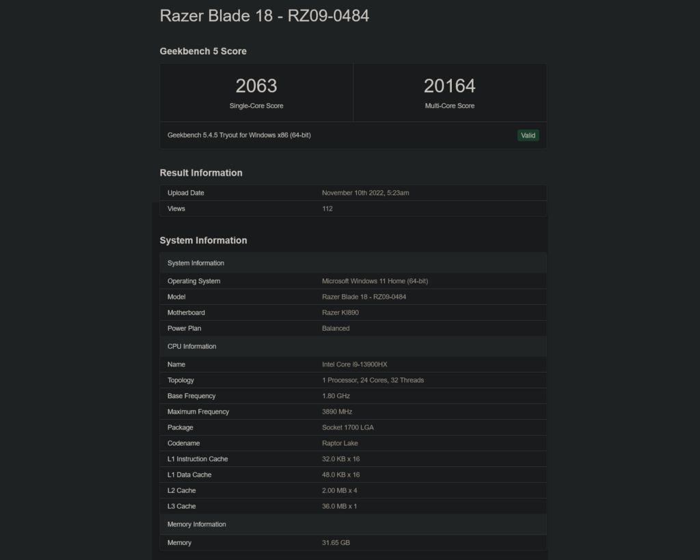Image resolution: width=700 pixels, height=560 pixels.
Task: Click the Microsoft Windows 11 Home value
Action: 375,281
